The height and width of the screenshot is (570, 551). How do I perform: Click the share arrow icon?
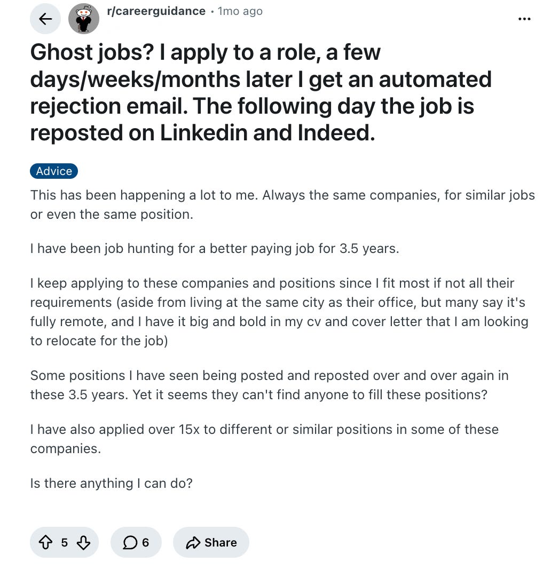point(193,542)
